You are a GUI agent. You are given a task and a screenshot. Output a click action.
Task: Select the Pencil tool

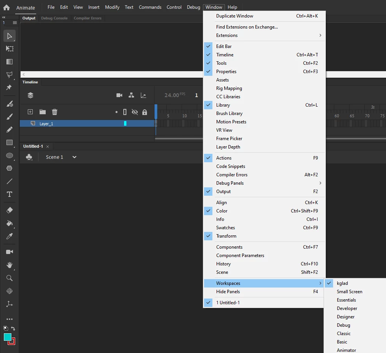10,129
